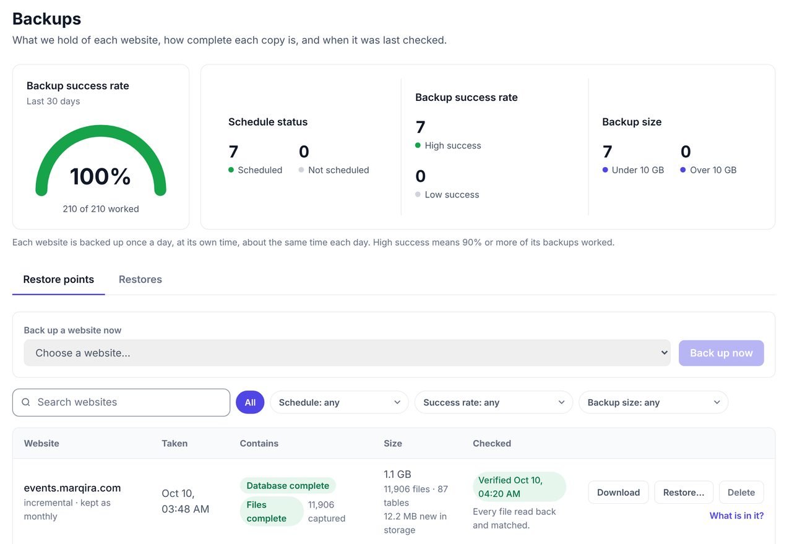Click the Size column header
This screenshot has width=792, height=544.
393,443
